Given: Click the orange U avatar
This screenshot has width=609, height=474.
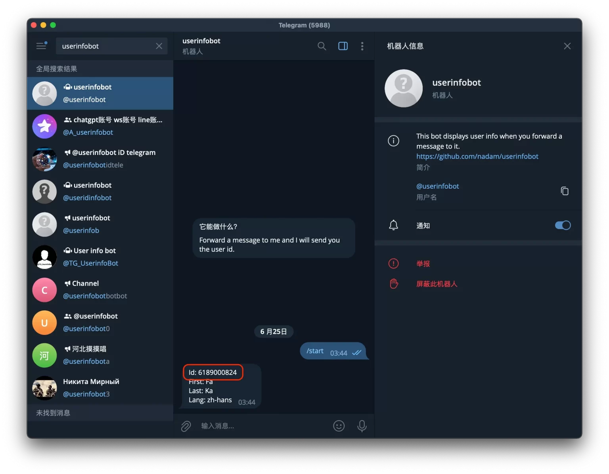Looking at the screenshot, I should tap(44, 323).
